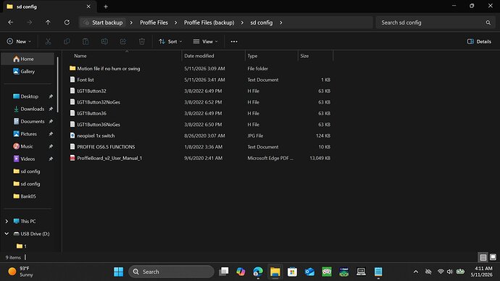Click the search magnifier icon
500x281 pixels.
pyautogui.click(x=488, y=22)
